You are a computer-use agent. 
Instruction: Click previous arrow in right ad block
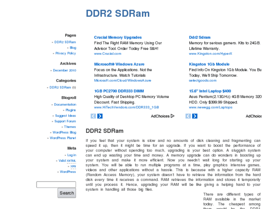pyautogui.click(x=188, y=116)
